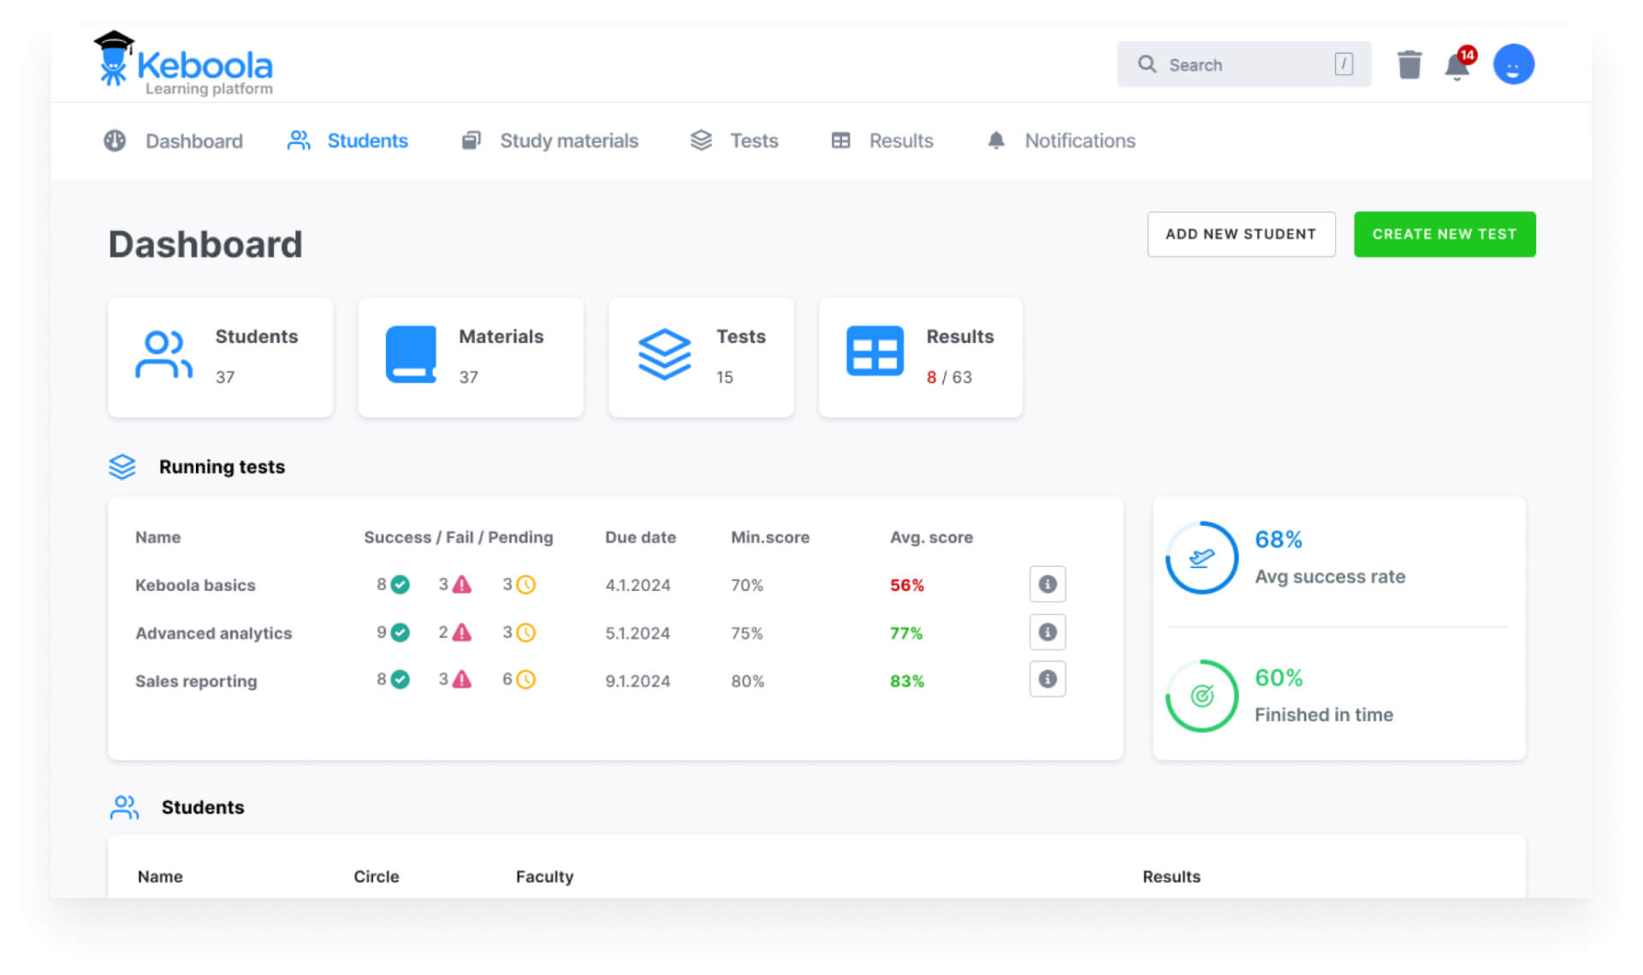Click the search magnifier icon
The image size is (1643, 975).
click(1147, 64)
